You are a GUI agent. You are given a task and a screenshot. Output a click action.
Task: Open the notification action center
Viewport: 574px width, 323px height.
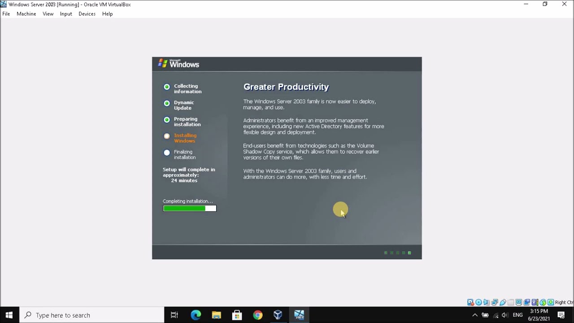pos(561,315)
